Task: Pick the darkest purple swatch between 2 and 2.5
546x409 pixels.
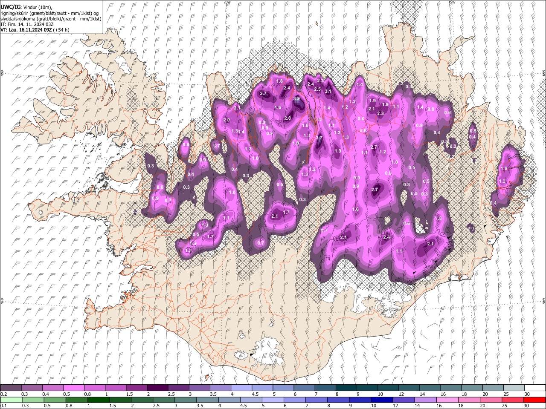Action: (x=157, y=388)
